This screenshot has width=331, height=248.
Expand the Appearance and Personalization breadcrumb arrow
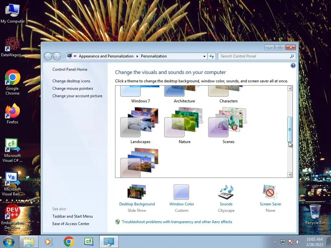137,56
